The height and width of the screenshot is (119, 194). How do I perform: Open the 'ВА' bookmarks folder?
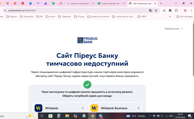pos(40,17)
